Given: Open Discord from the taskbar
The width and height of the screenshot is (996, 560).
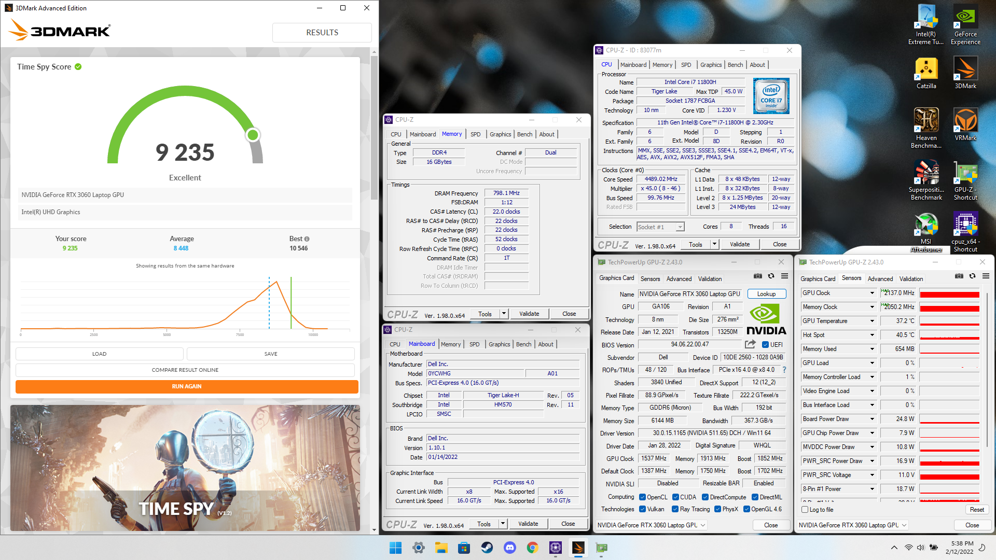Looking at the screenshot, I should [x=509, y=548].
